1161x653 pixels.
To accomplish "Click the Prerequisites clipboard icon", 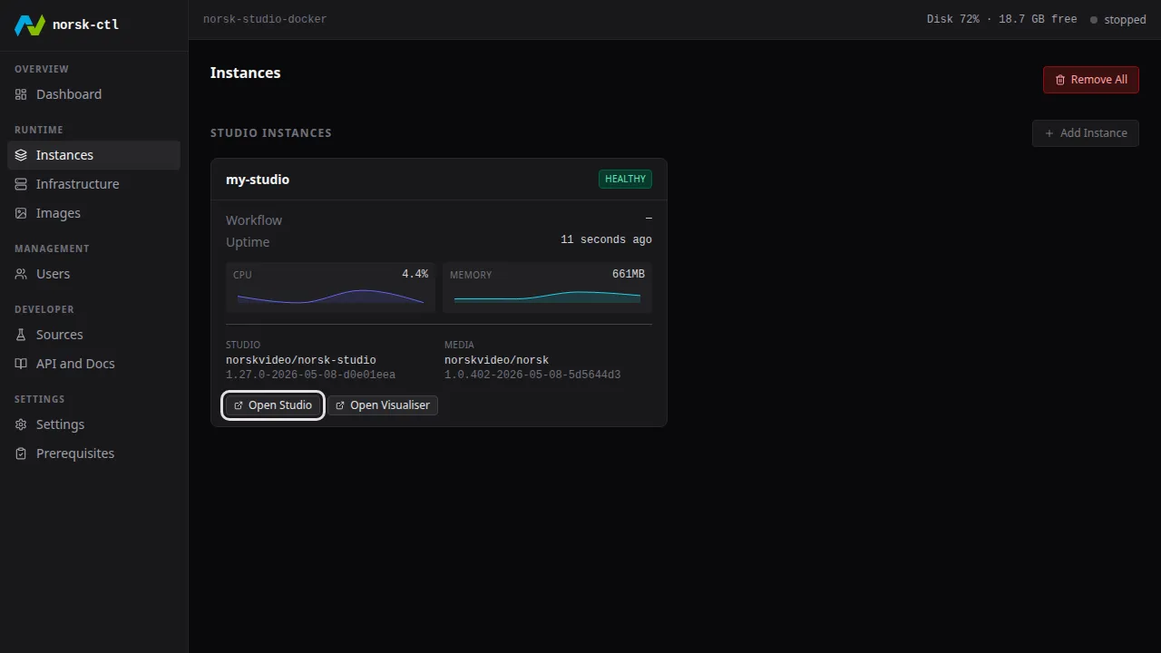I will pyautogui.click(x=21, y=453).
